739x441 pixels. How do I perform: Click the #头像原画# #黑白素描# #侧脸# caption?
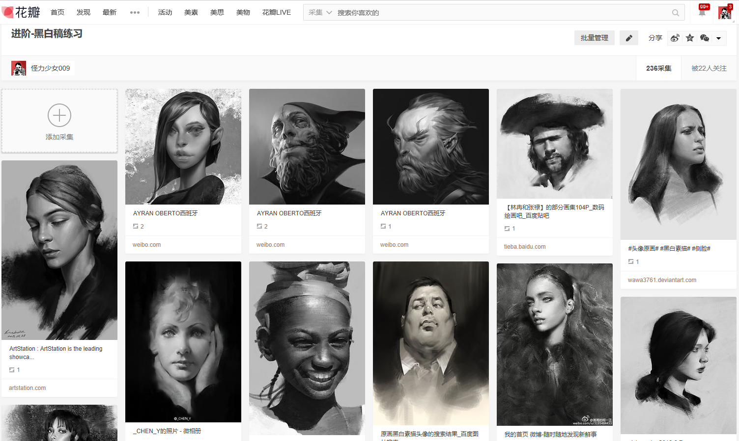pos(669,249)
